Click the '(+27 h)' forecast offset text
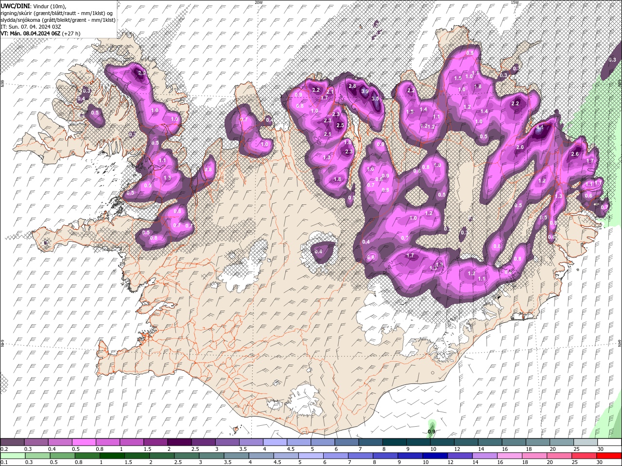 click(x=71, y=33)
